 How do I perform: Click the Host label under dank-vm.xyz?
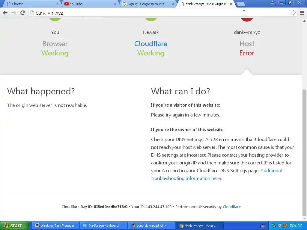(x=247, y=44)
